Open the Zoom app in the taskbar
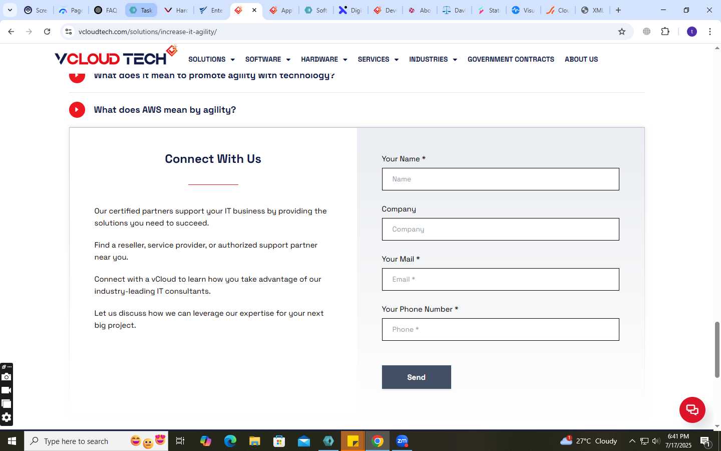Screen dimensions: 721x451 402,441
